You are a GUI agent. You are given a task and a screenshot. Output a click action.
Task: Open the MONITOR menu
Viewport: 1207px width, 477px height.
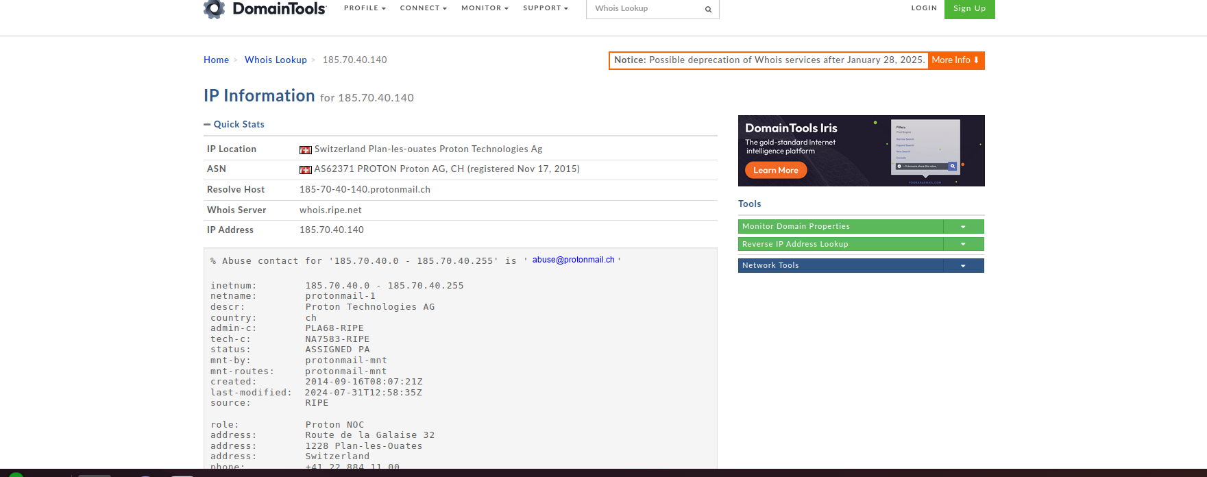click(x=485, y=8)
